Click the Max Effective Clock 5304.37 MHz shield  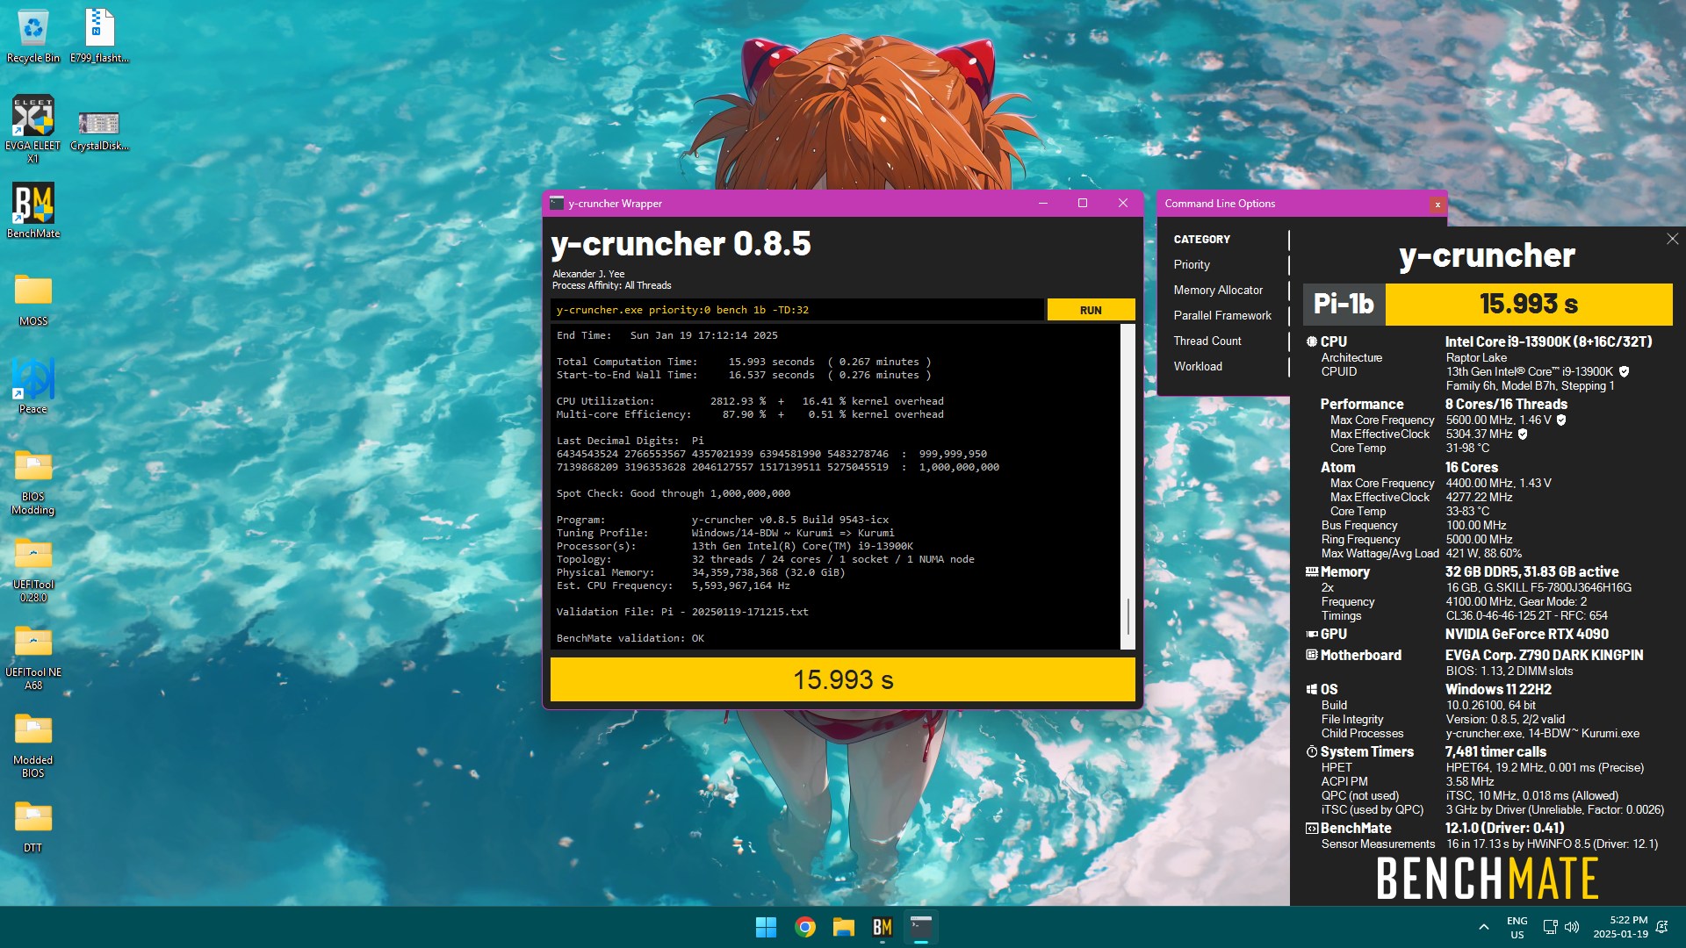(x=1523, y=434)
